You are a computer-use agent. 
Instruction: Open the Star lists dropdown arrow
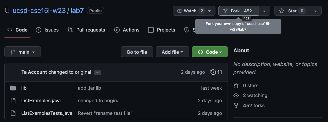[316, 11]
